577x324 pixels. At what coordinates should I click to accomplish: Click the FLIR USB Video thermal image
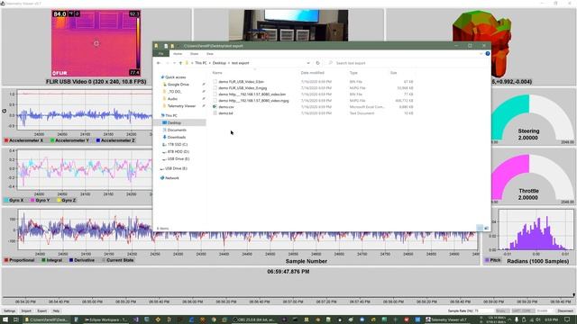click(x=96, y=43)
